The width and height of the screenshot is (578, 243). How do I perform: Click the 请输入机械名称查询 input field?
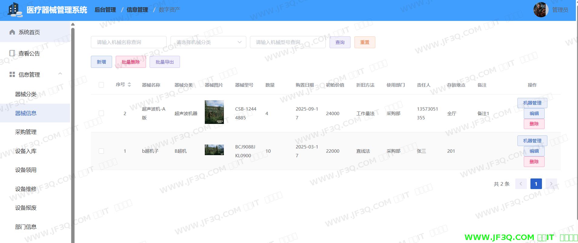click(128, 42)
